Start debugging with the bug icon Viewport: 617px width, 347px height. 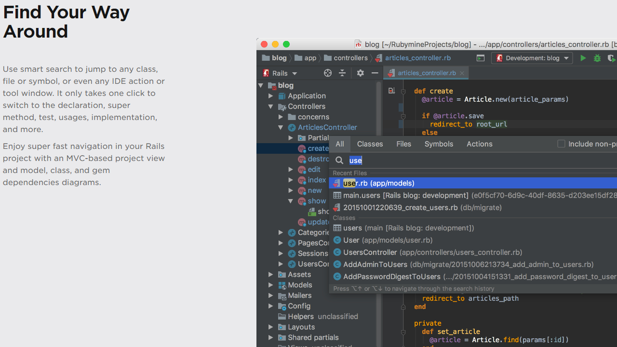(597, 58)
